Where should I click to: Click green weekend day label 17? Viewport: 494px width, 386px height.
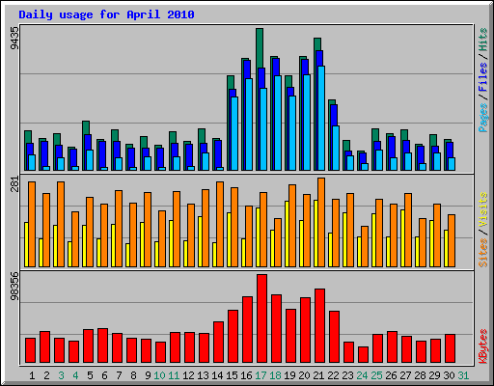coord(261,375)
